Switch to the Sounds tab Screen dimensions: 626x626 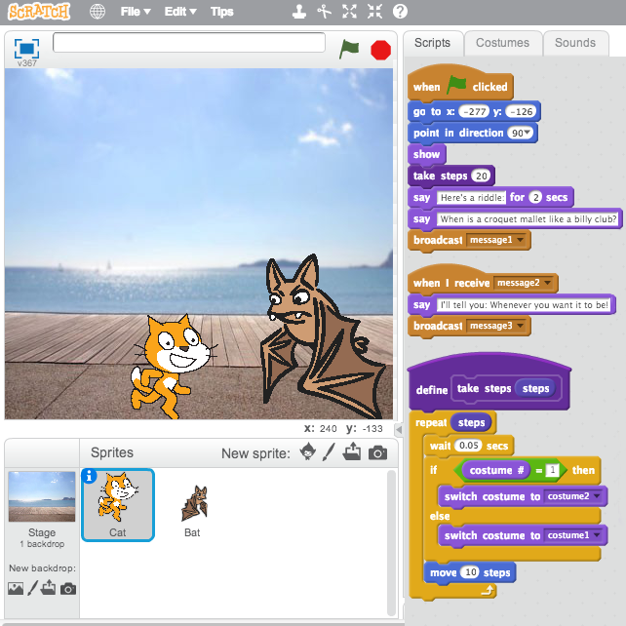tap(575, 43)
